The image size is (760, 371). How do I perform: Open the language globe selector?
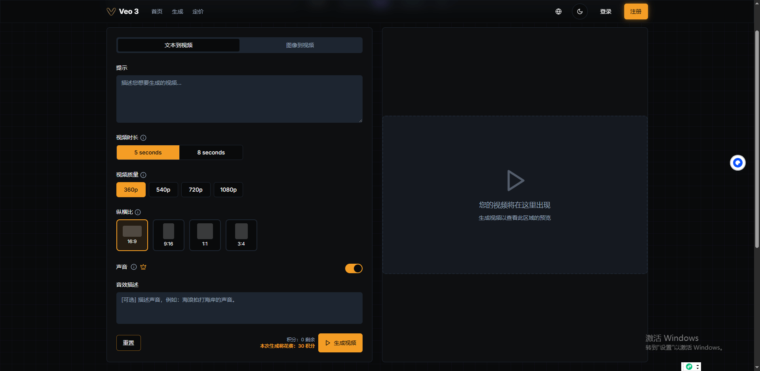(x=558, y=11)
